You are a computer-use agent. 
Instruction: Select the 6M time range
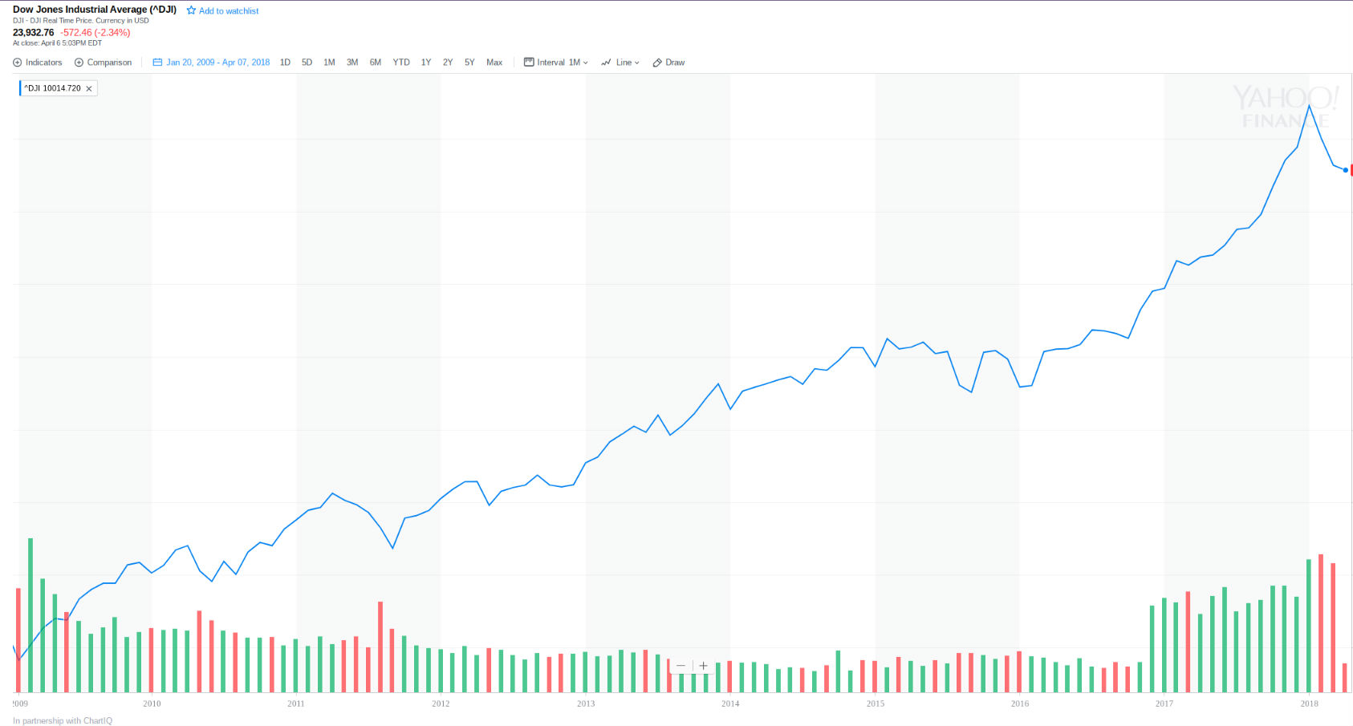(375, 63)
